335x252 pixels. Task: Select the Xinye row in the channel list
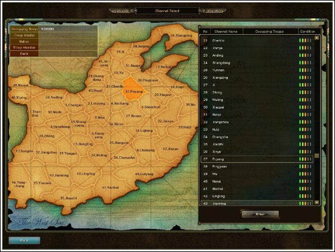257,152
